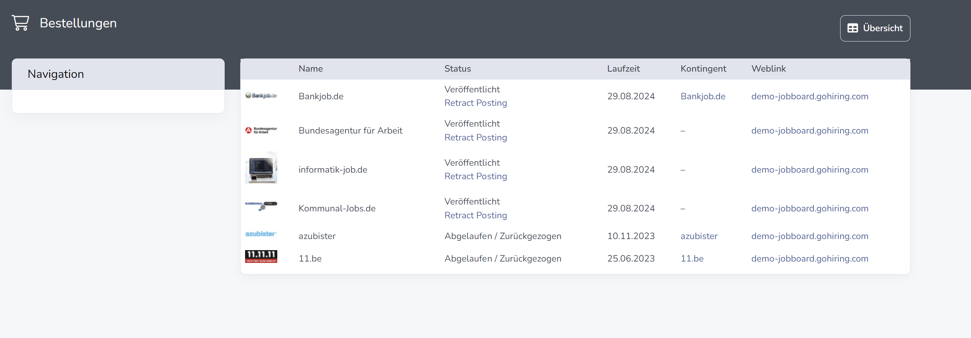Select the Kommunal-Jobs.de name cell
Image resolution: width=971 pixels, height=338 pixels.
(x=336, y=208)
